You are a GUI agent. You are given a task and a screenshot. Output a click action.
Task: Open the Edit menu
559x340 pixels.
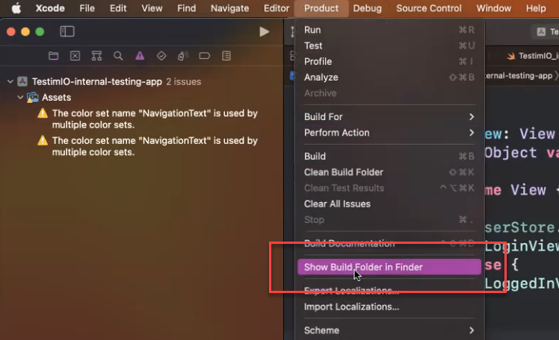click(x=118, y=8)
